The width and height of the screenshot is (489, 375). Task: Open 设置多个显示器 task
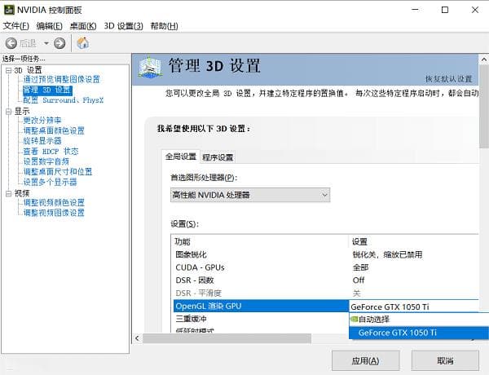pyautogui.click(x=50, y=182)
